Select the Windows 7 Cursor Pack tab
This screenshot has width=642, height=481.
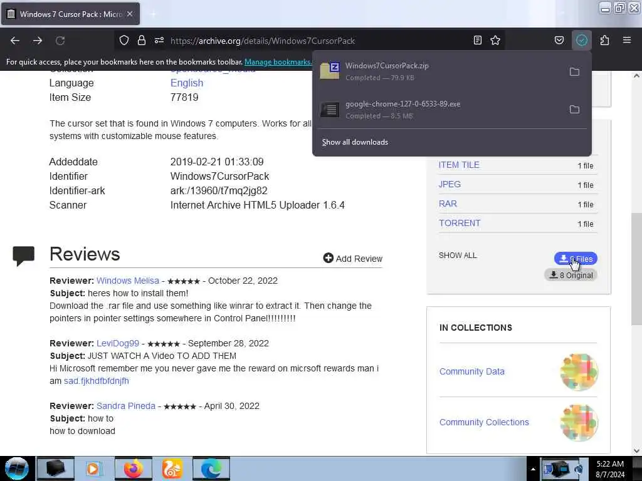point(70,14)
